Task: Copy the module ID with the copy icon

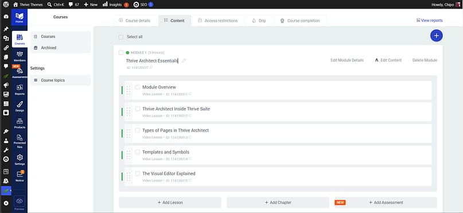Action: point(151,68)
